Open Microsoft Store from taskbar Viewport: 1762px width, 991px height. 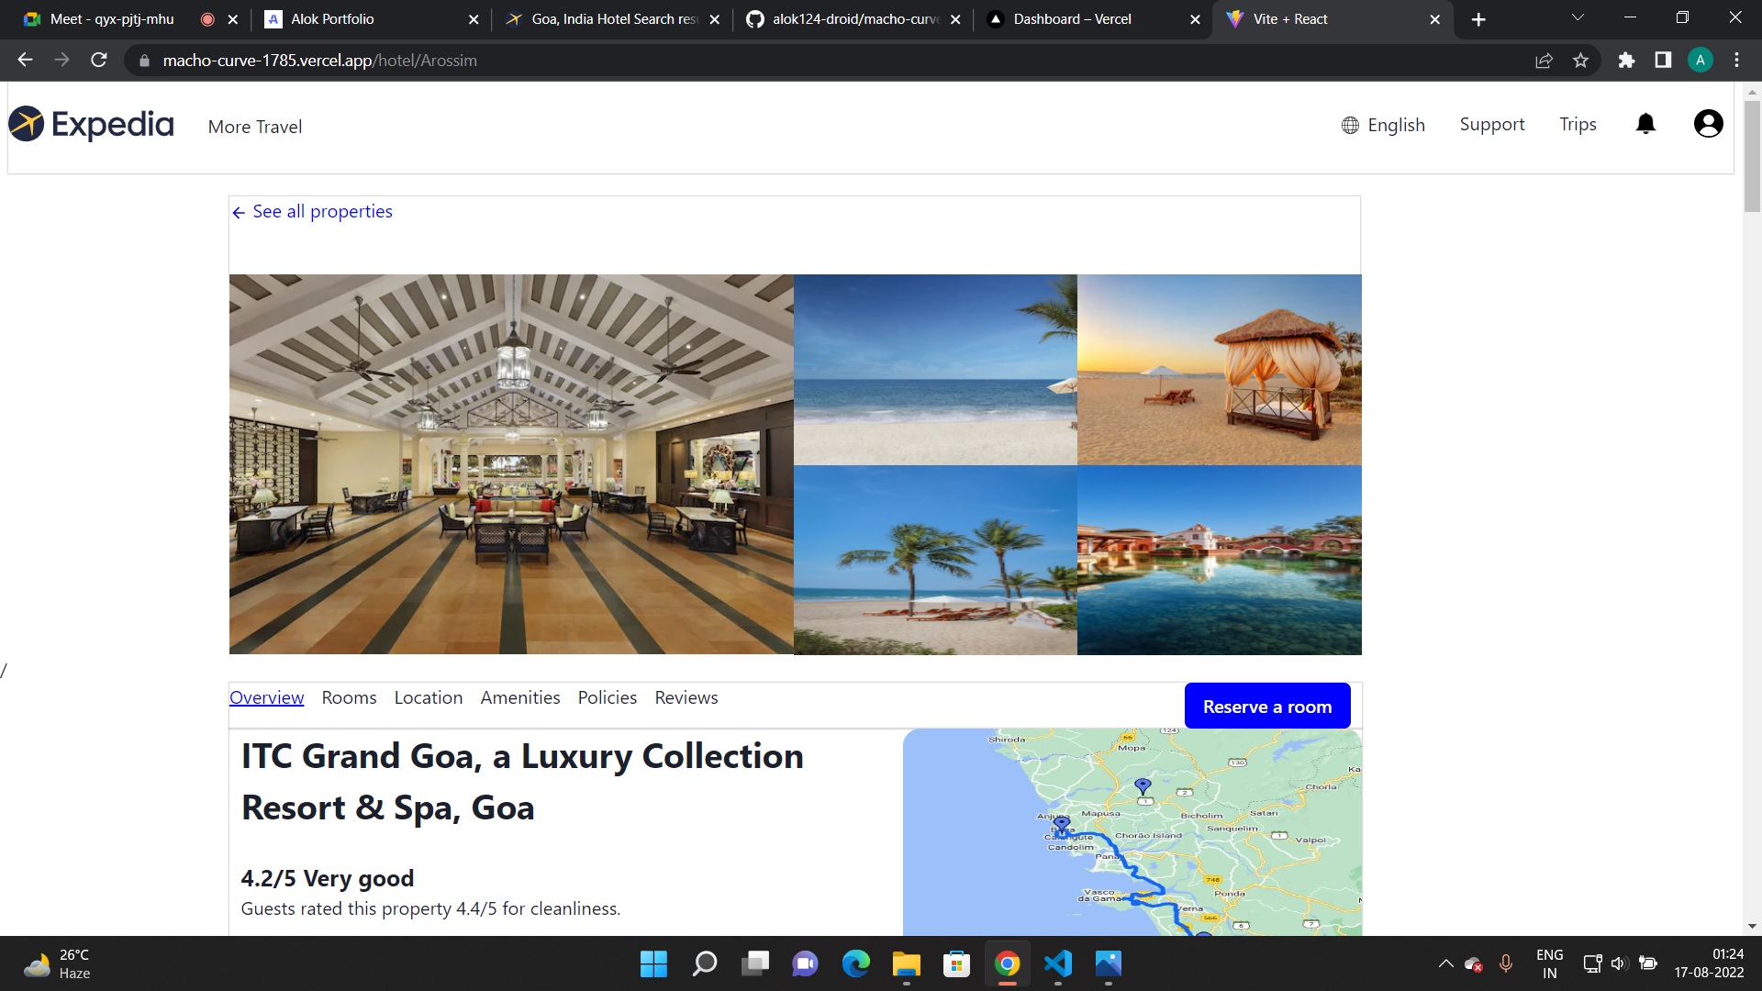[956, 963]
